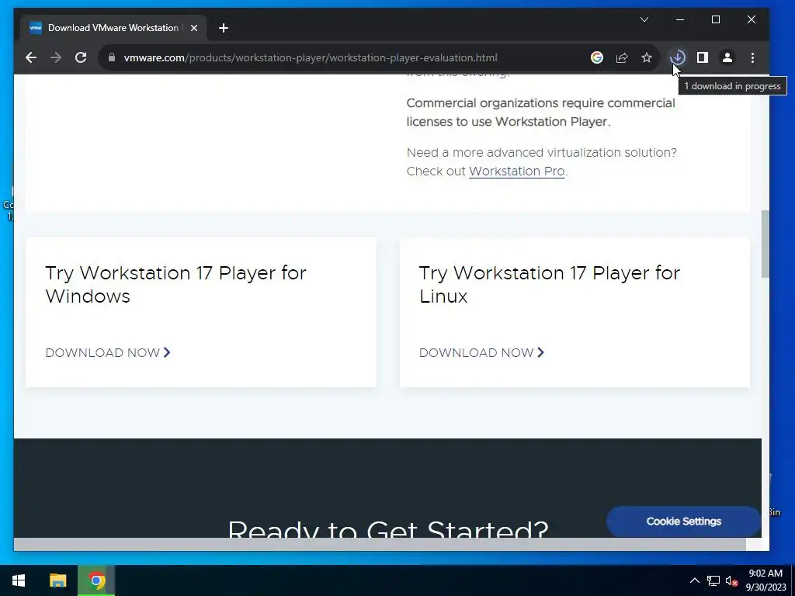Select the Download VMware Workstation tab
795x596 pixels.
[113, 28]
